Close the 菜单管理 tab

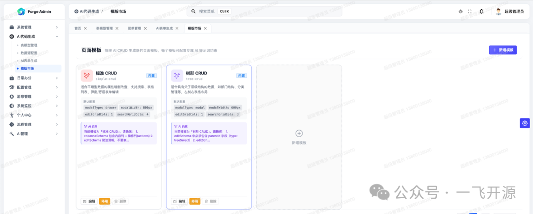(145, 29)
